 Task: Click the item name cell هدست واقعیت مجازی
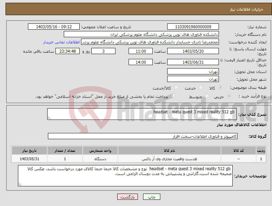tap(169, 159)
